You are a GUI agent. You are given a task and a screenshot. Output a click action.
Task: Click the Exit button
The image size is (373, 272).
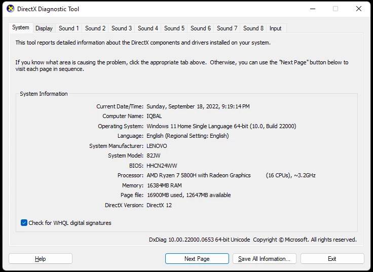[x=332, y=259]
